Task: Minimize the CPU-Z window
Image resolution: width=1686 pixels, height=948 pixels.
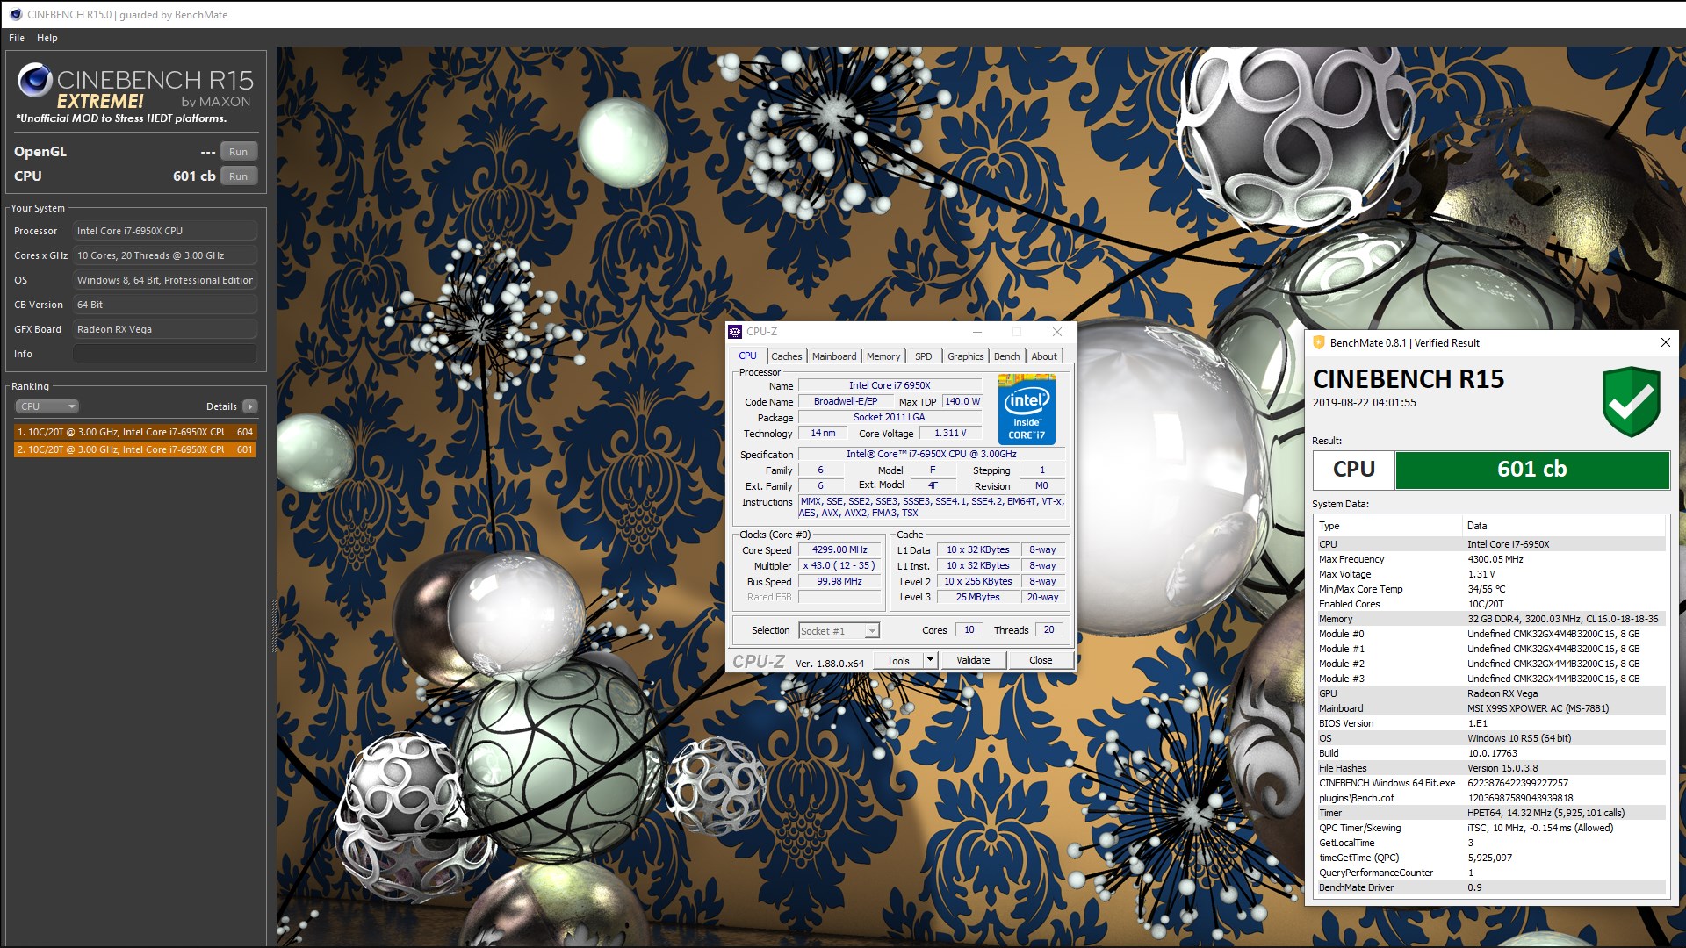Action: click(x=976, y=332)
